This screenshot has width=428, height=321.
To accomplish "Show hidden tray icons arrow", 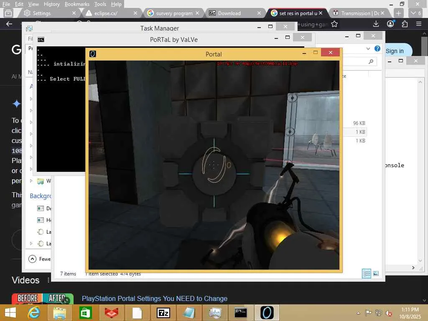I will click(x=358, y=313).
